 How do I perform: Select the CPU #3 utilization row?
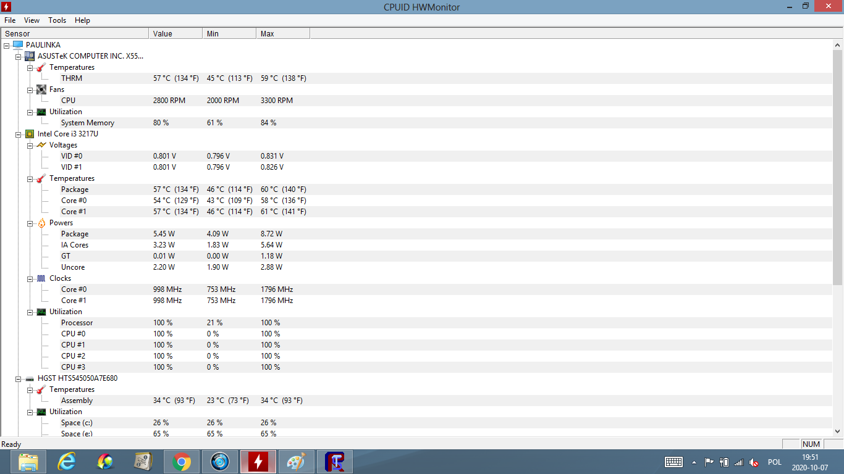click(73, 367)
